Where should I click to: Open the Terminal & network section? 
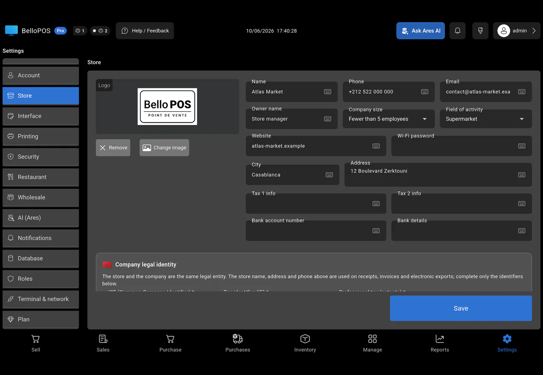point(41,299)
